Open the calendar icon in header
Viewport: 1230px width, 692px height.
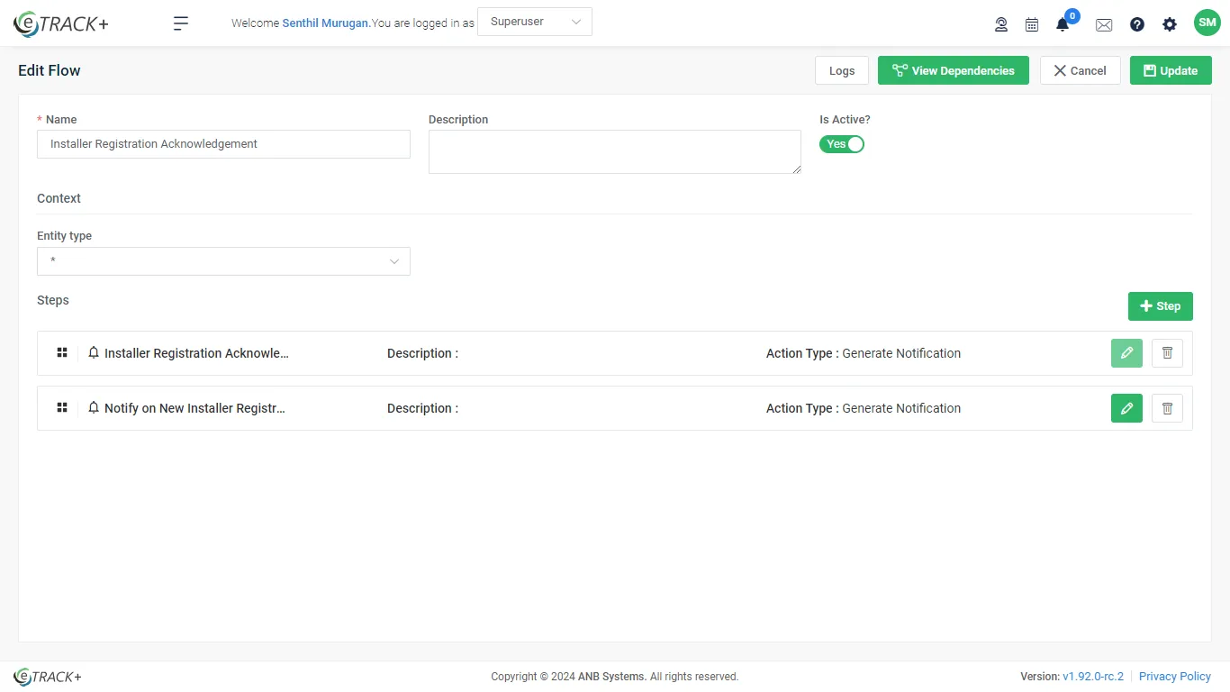(1032, 24)
